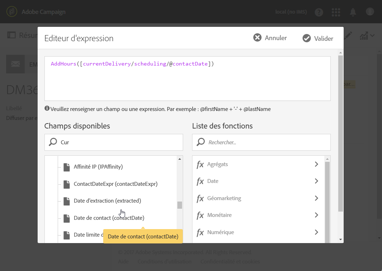Select Affinité IP (IPAffinity) field
This screenshot has width=382, height=271.
click(x=98, y=166)
